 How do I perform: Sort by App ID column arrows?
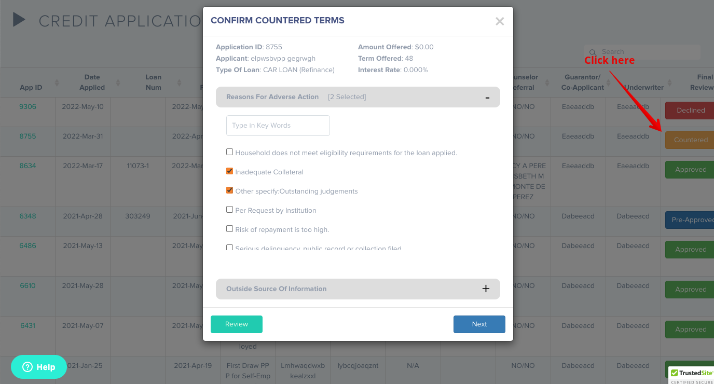(57, 83)
